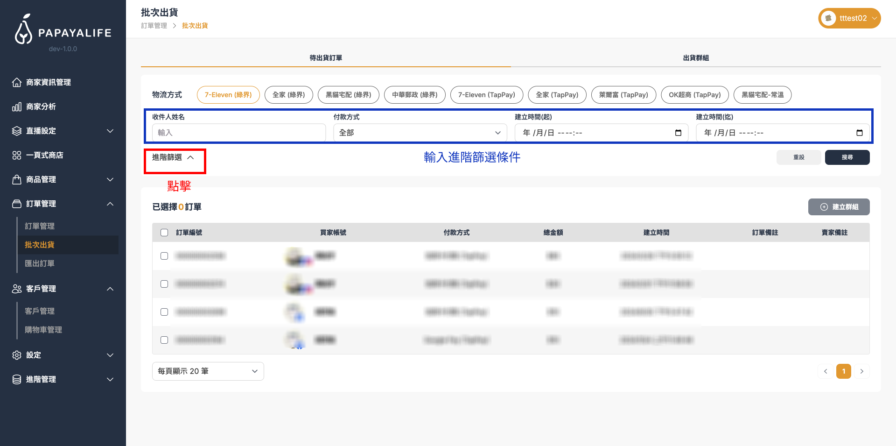Image resolution: width=896 pixels, height=446 pixels.
Task: Open 匯出訂單 in the sidebar menu
Action: (40, 263)
